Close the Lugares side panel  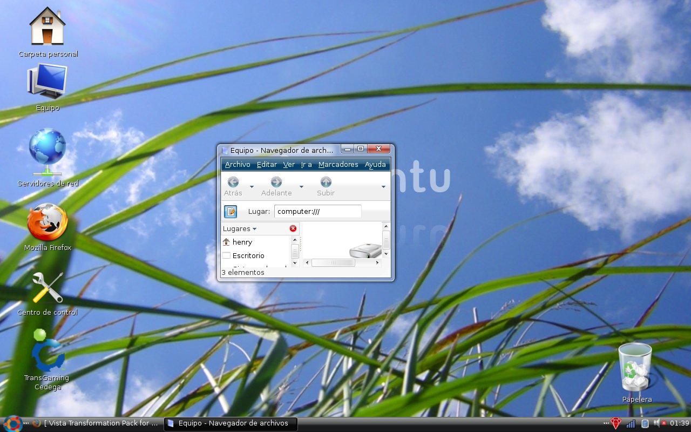[x=293, y=228]
